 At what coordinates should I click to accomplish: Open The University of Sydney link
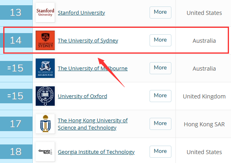[88, 41]
